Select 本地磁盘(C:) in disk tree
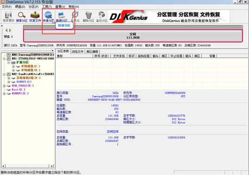249x175 pixels. (x=31, y=66)
